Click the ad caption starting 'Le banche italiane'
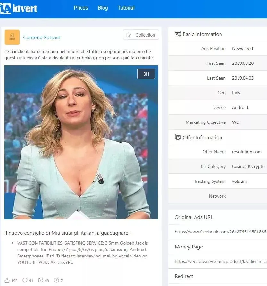Screen dimensions: 267x286 click(x=79, y=55)
